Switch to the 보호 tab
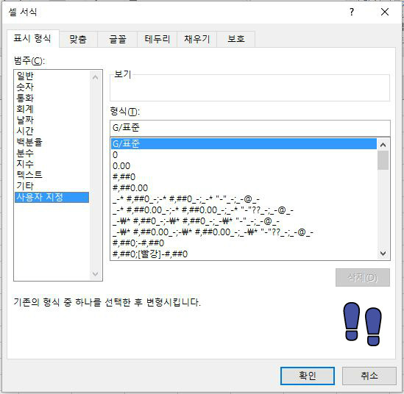This screenshot has width=404, height=394. (x=236, y=39)
